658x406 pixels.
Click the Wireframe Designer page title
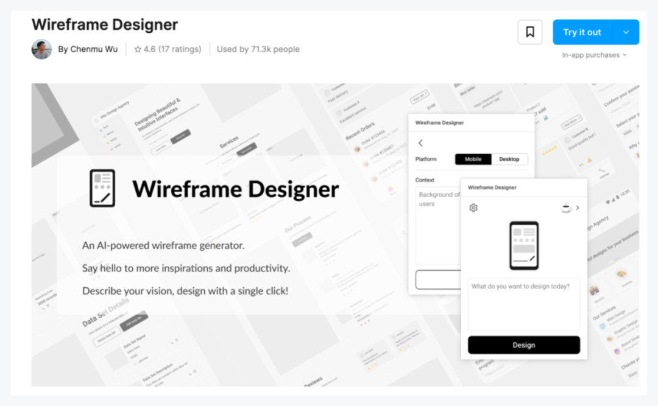point(105,24)
